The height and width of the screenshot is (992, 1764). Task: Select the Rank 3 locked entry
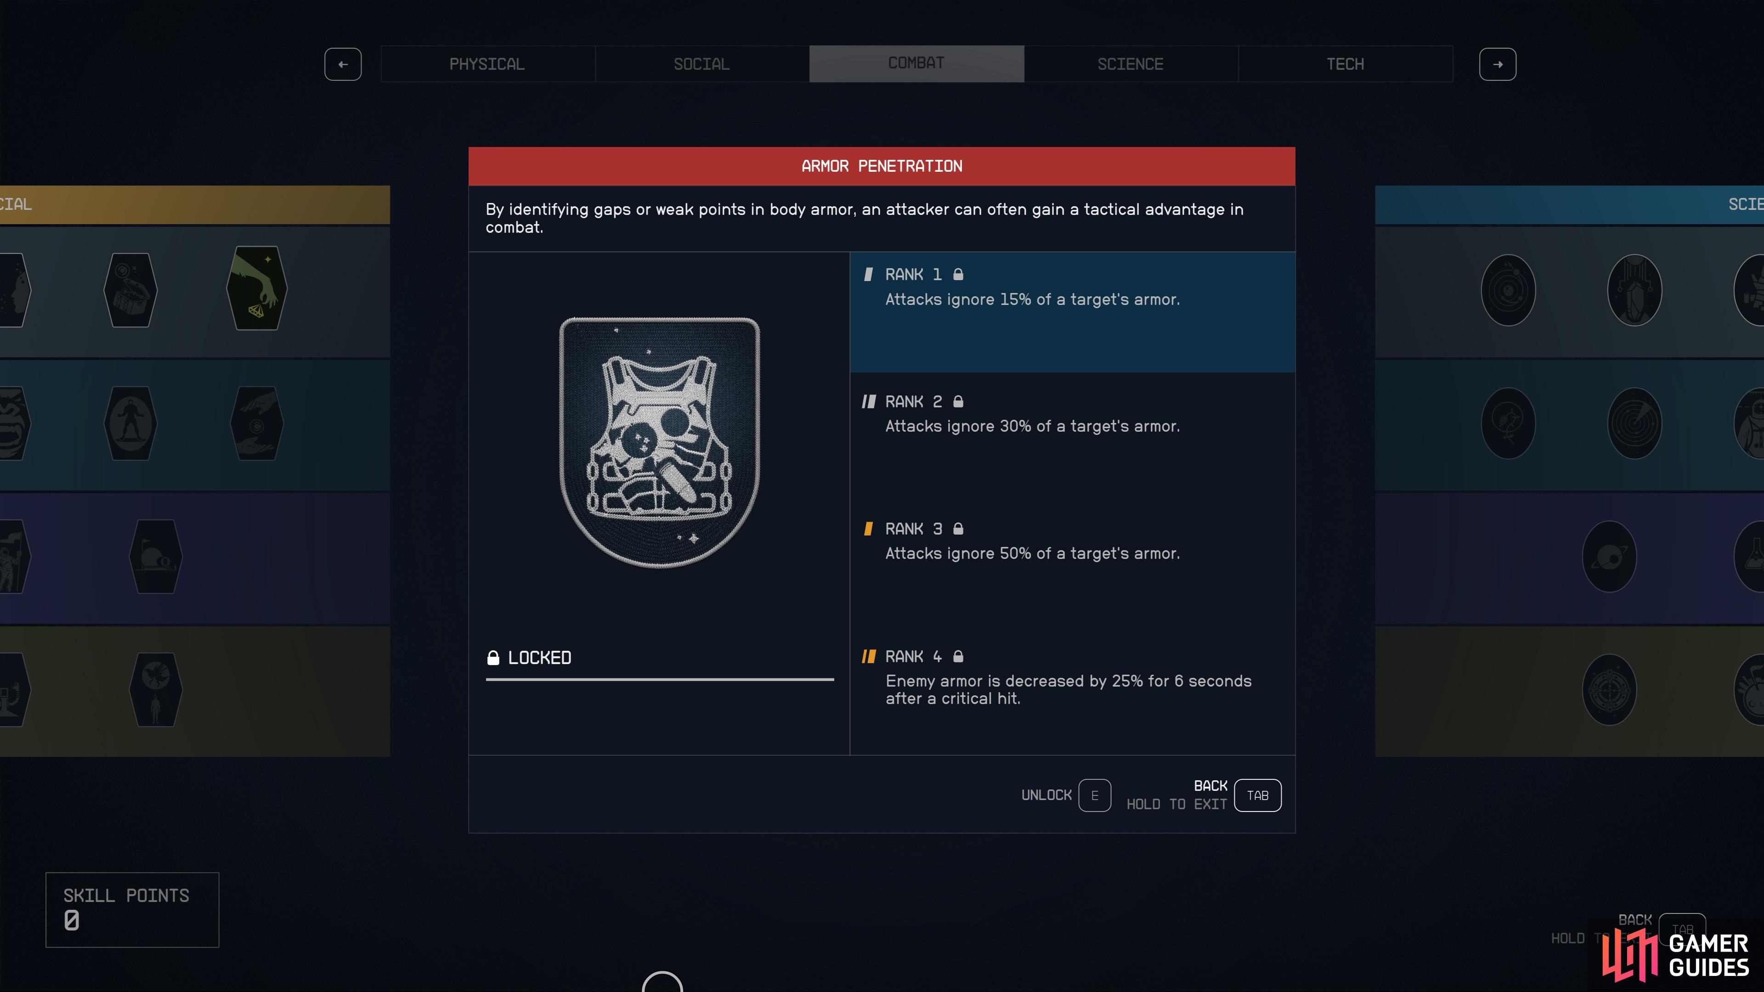tap(1072, 565)
